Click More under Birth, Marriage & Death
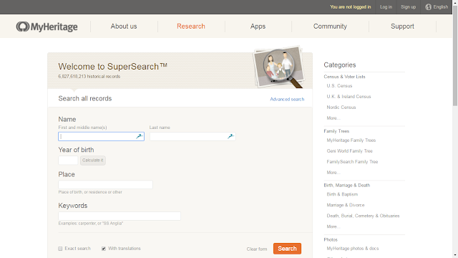The width and height of the screenshot is (458, 258). 333,226
